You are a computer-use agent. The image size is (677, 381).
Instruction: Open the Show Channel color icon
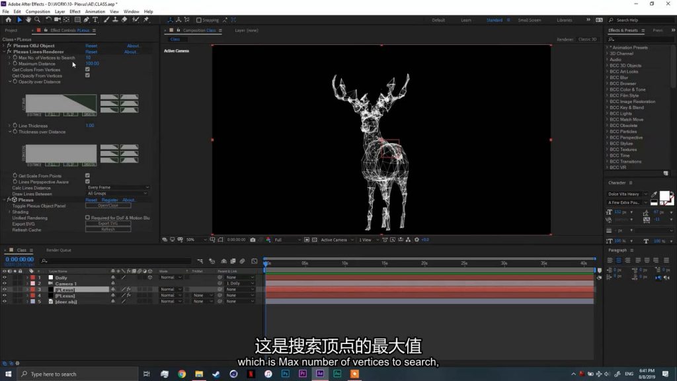[268, 239]
